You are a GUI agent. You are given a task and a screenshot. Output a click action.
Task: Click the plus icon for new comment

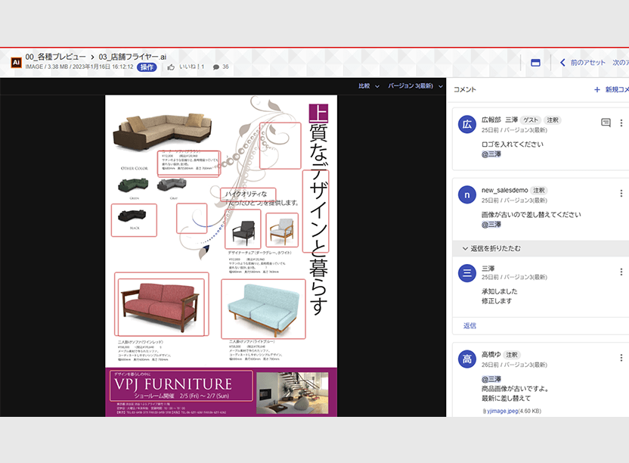coord(597,89)
